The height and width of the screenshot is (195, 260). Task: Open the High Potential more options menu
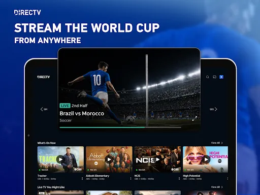[227, 179]
